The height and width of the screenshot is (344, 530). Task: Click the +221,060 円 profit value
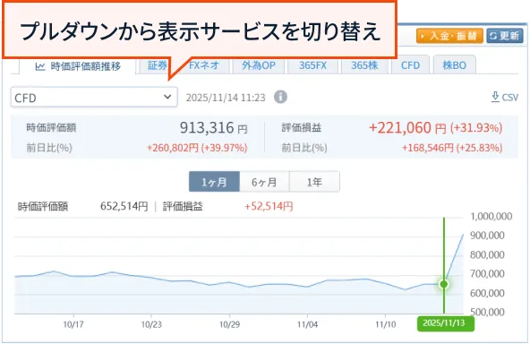click(x=407, y=128)
